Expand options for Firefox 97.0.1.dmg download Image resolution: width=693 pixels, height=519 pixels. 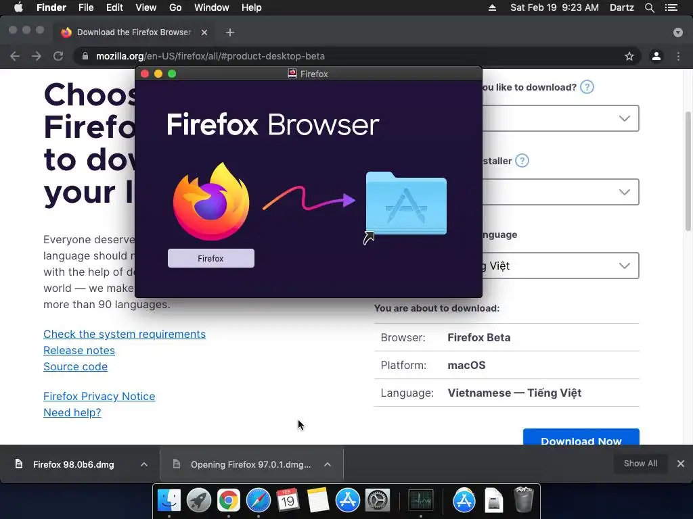pyautogui.click(x=328, y=464)
